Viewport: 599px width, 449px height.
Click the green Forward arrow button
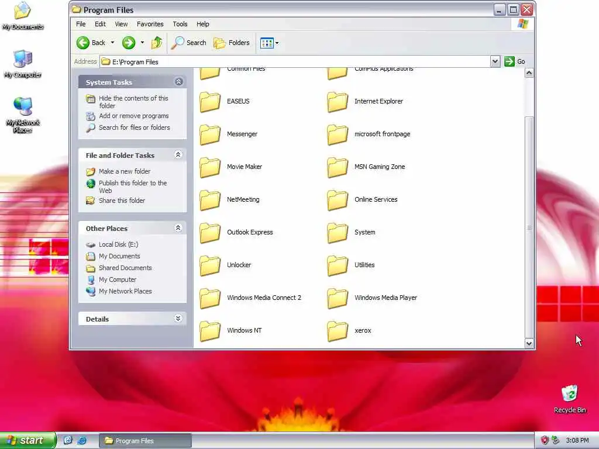pyautogui.click(x=129, y=43)
